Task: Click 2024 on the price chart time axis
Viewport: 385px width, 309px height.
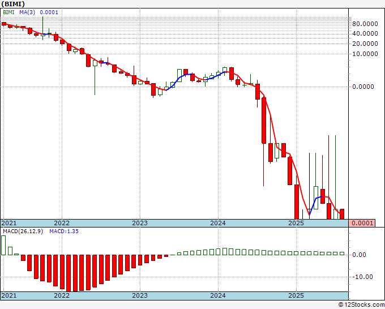Action: 218,223
